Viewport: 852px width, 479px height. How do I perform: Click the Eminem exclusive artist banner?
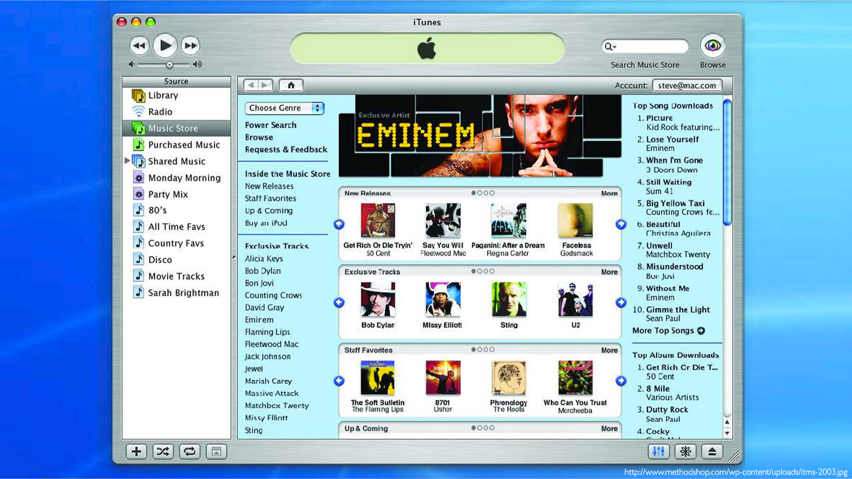[x=479, y=136]
